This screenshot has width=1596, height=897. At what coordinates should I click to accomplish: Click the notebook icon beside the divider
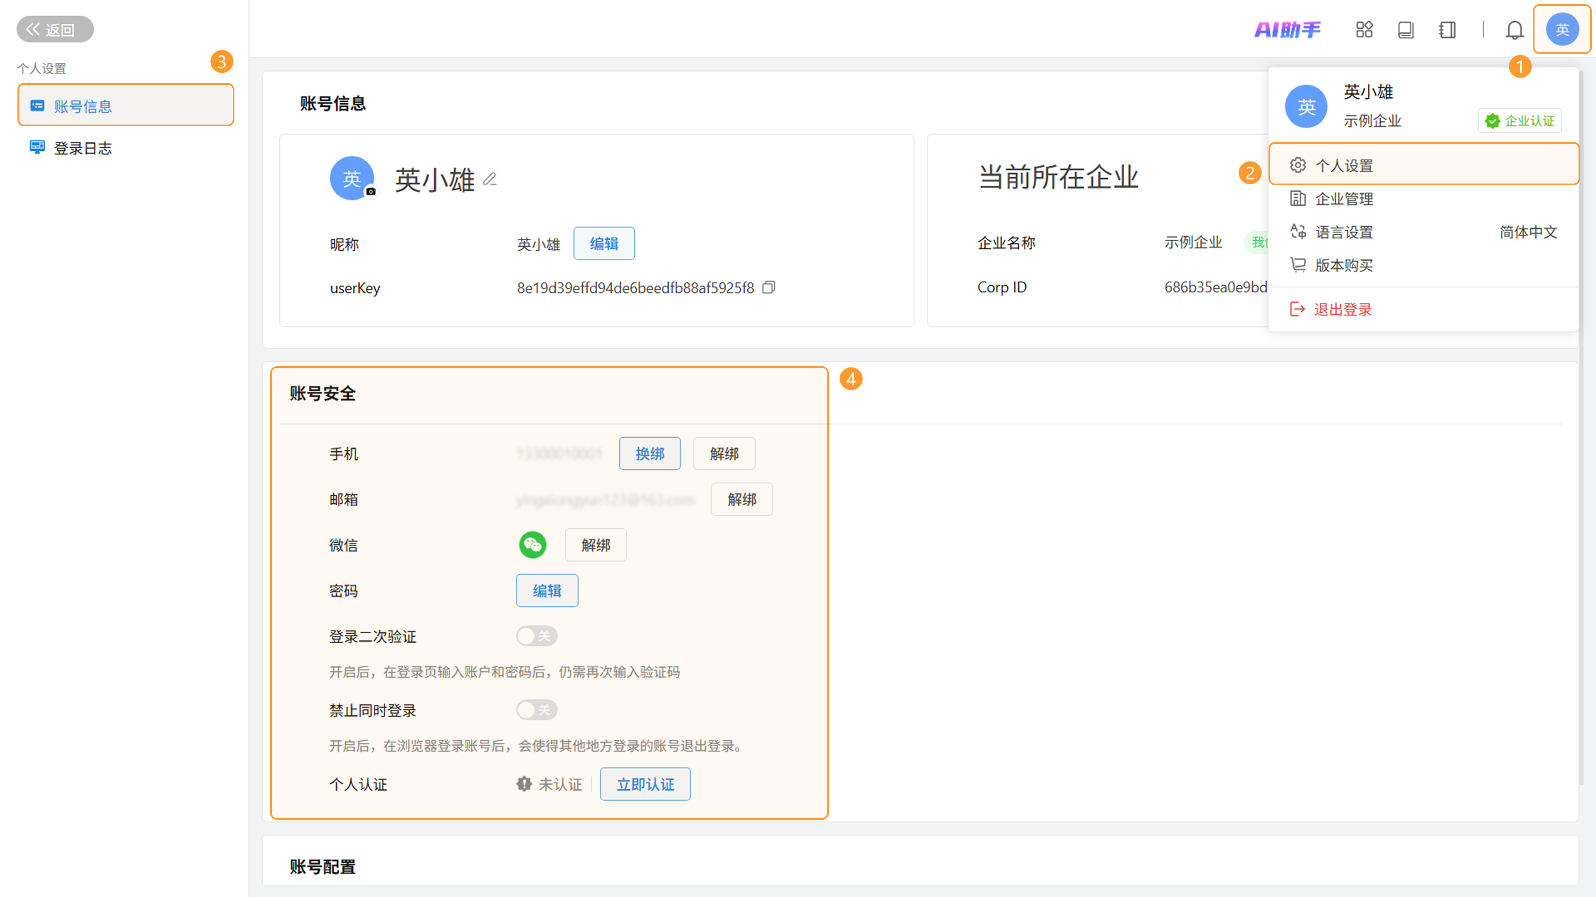click(1447, 30)
